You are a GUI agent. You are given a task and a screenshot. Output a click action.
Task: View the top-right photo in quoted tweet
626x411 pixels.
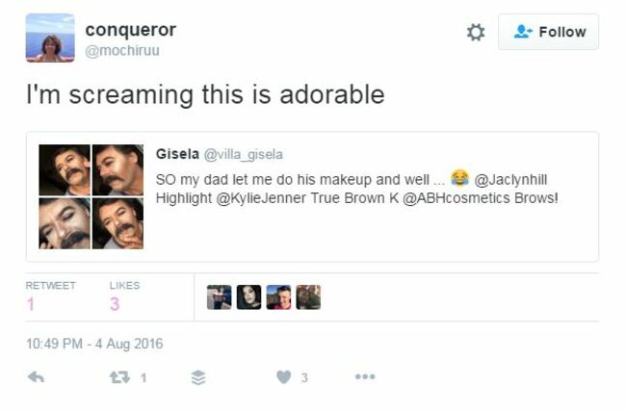pos(117,170)
